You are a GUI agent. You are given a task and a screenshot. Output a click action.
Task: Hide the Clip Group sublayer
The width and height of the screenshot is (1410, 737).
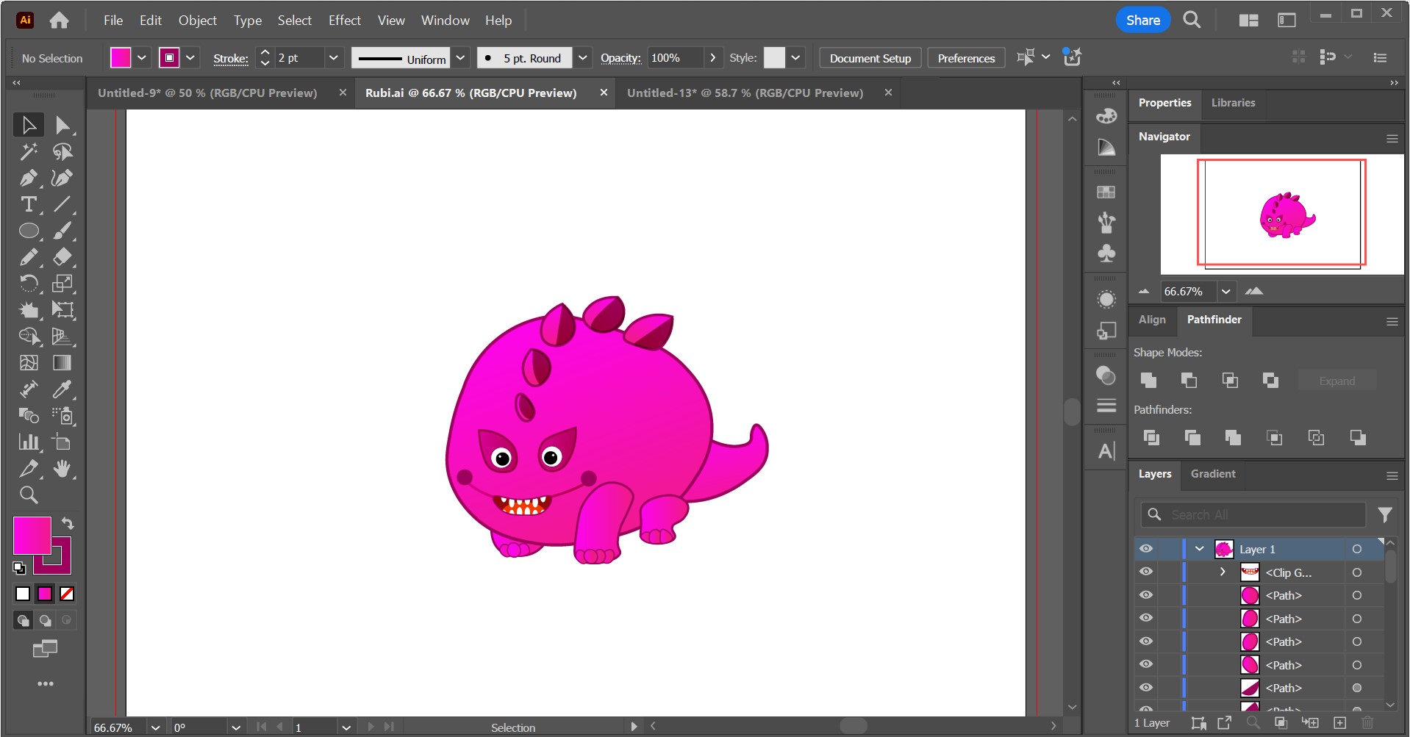coord(1146,572)
